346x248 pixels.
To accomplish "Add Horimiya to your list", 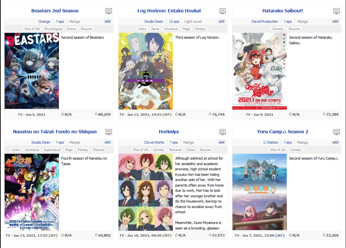I will pyautogui.click(x=221, y=142).
